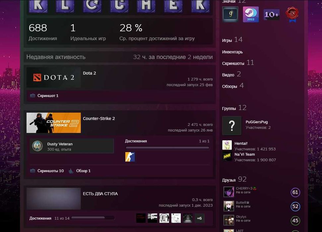The height and width of the screenshot is (232, 322).
Task: Open Друзья 92 friends list
Action: pyautogui.click(x=234, y=180)
